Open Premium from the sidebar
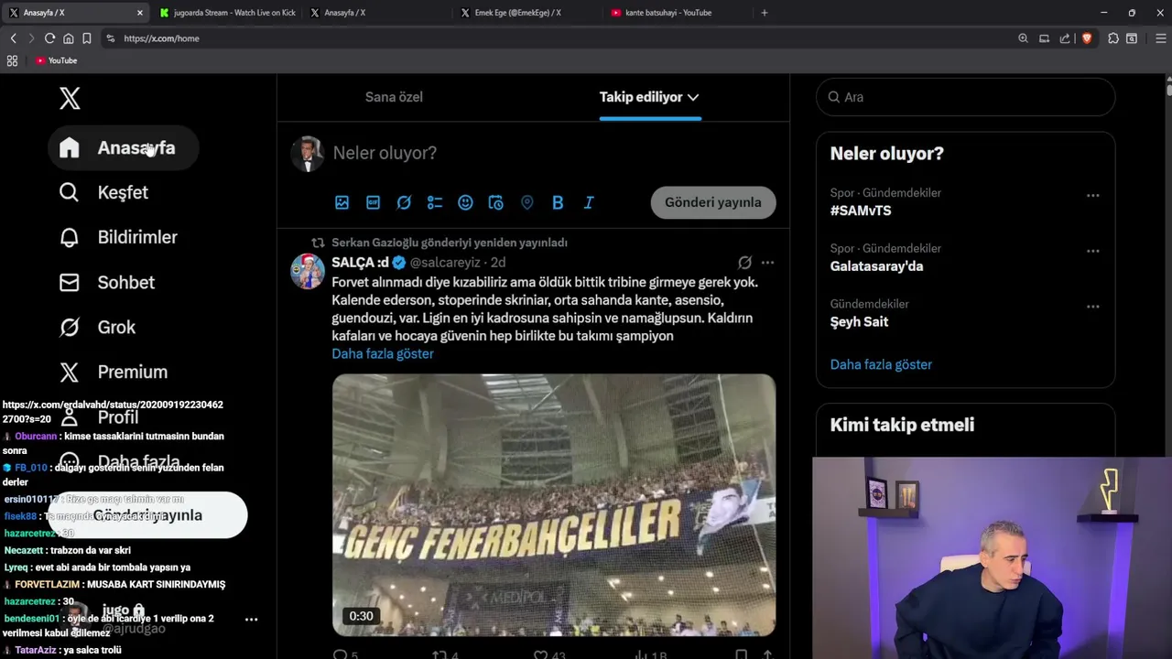Image resolution: width=1172 pixels, height=659 pixels. click(114, 372)
